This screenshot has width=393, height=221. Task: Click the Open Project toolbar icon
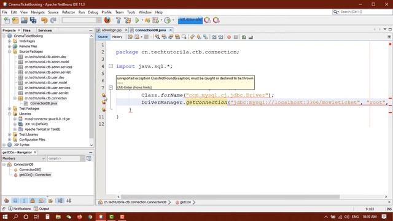pos(24,20)
